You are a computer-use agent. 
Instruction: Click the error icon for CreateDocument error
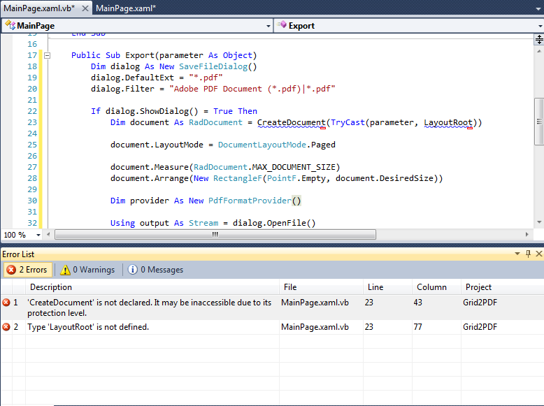6,303
